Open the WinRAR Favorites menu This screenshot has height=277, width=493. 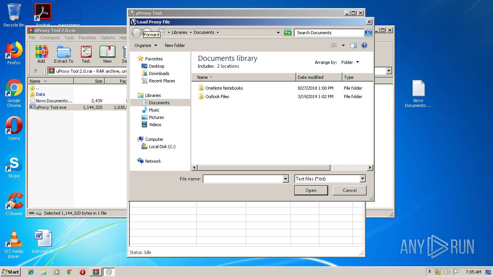pyautogui.click(x=87, y=38)
